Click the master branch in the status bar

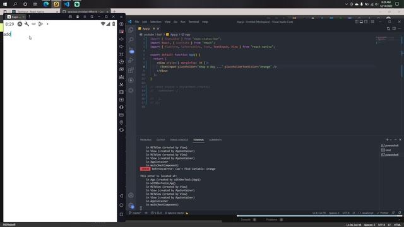(135, 213)
